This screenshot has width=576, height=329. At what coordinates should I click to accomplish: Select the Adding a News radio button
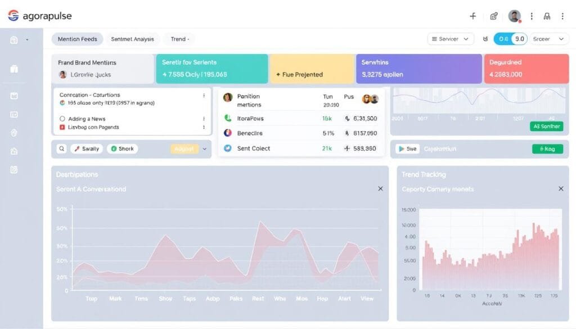[x=62, y=119]
